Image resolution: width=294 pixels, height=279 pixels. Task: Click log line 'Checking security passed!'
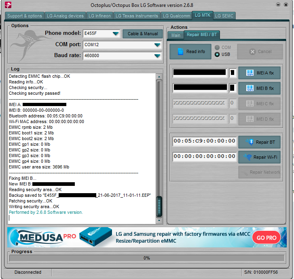(x=35, y=93)
